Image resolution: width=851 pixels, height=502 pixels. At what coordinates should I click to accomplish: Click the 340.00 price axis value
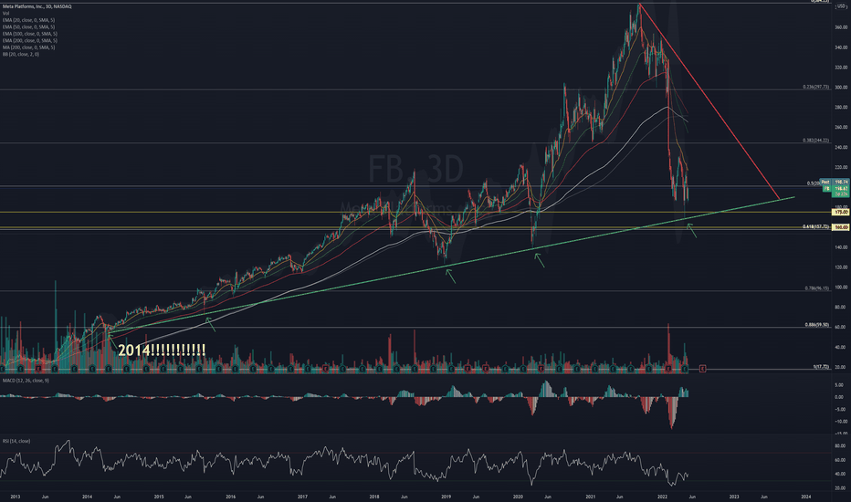click(x=841, y=47)
